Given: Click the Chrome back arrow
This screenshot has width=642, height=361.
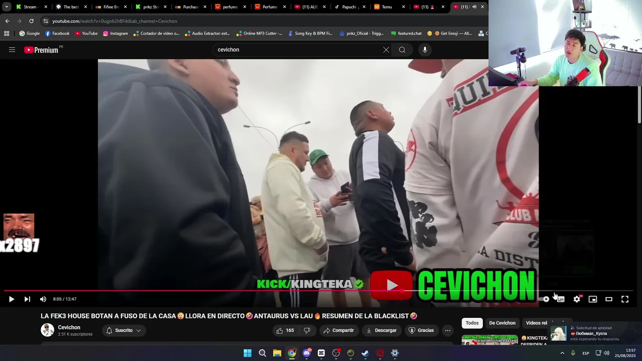Looking at the screenshot, I should pos(7,21).
